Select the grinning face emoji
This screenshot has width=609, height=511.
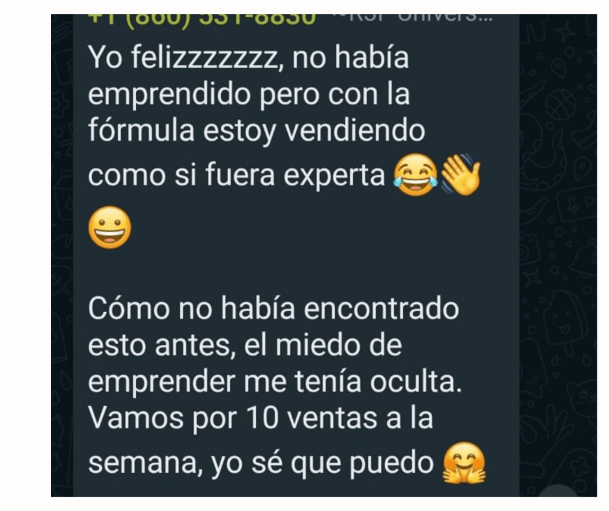pos(110,228)
